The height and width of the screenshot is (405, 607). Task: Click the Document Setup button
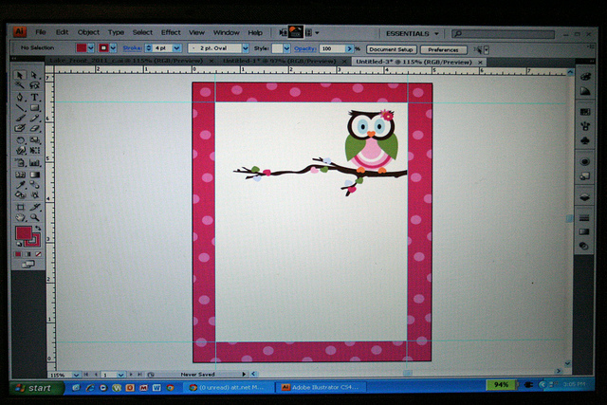pos(391,49)
